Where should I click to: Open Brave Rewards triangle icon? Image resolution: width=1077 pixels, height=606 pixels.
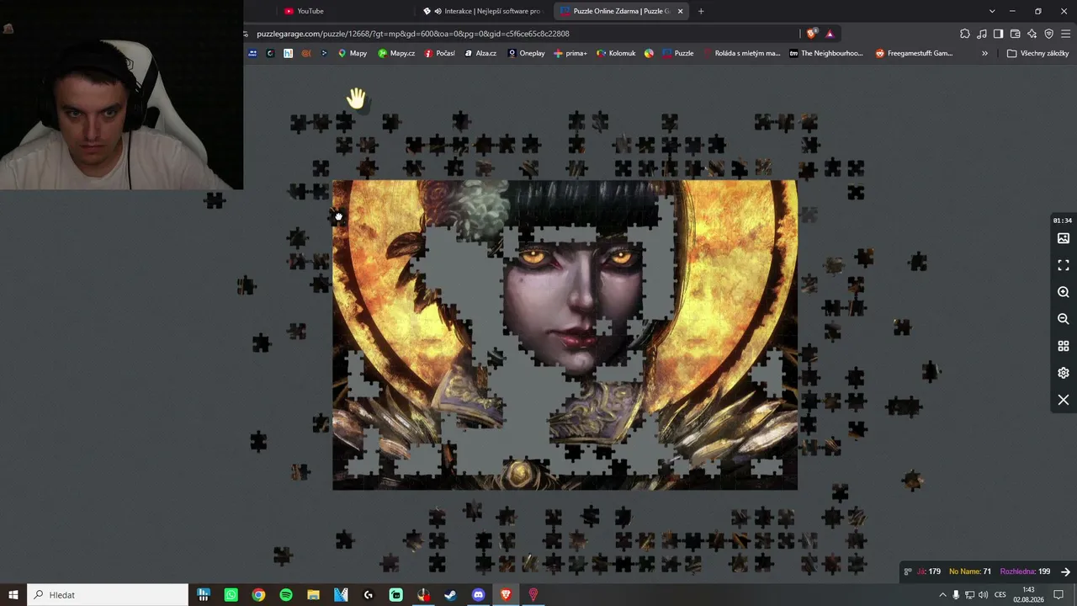[x=830, y=34]
